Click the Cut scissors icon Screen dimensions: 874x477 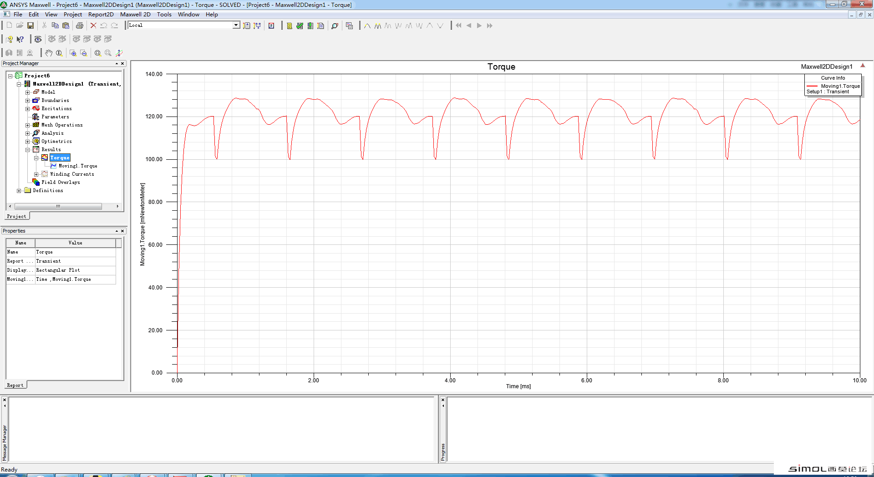click(44, 25)
